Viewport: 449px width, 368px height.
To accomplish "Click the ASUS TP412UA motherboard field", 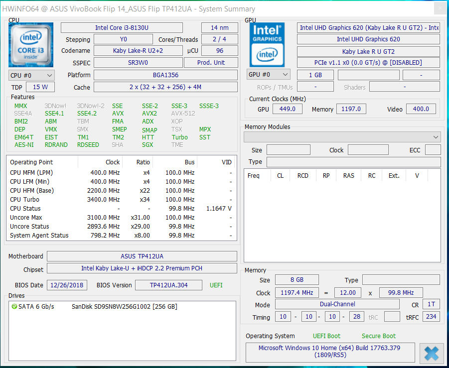I will click(142, 256).
